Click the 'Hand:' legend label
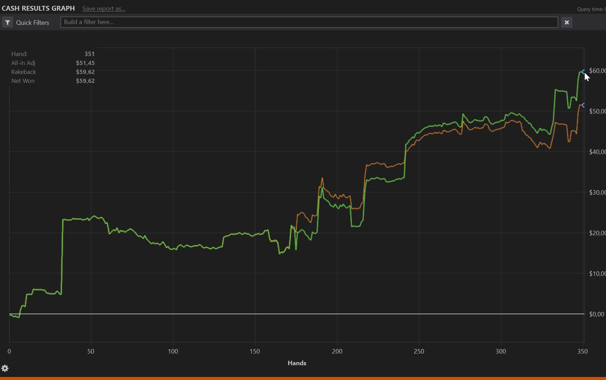 pyautogui.click(x=19, y=54)
